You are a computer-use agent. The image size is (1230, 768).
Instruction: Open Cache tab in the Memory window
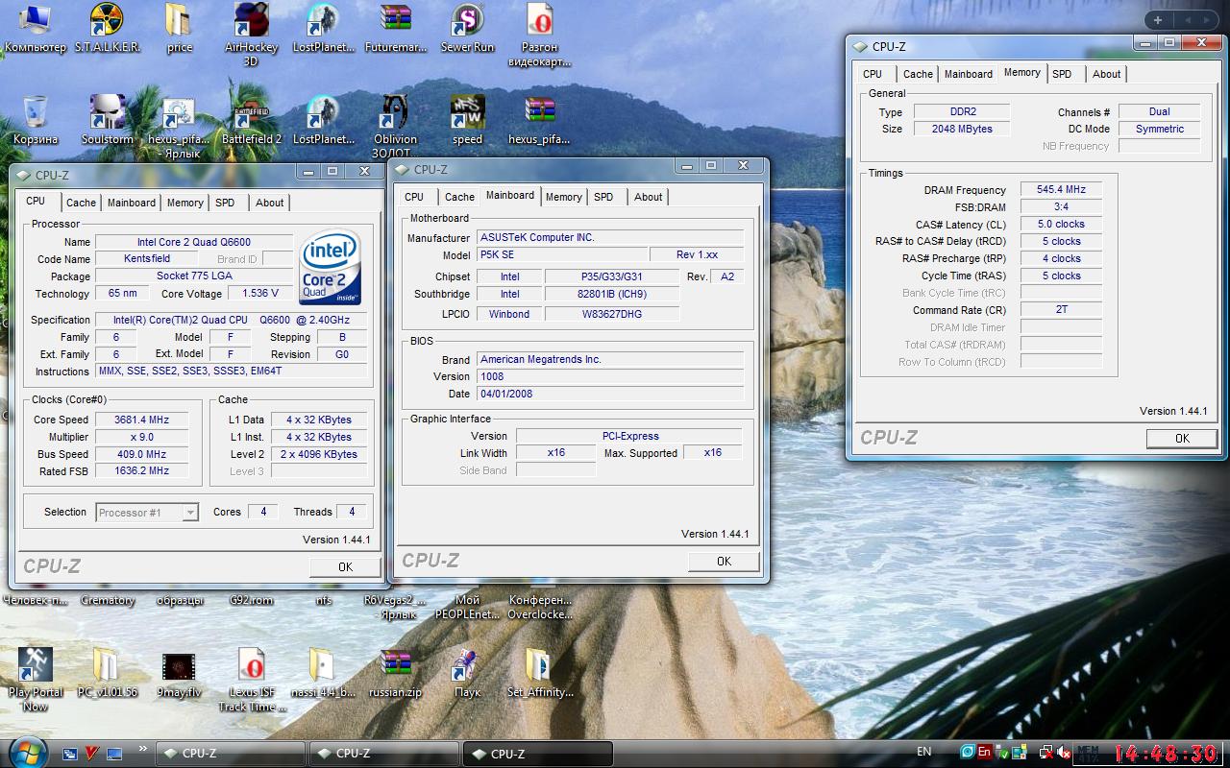pyautogui.click(x=918, y=74)
